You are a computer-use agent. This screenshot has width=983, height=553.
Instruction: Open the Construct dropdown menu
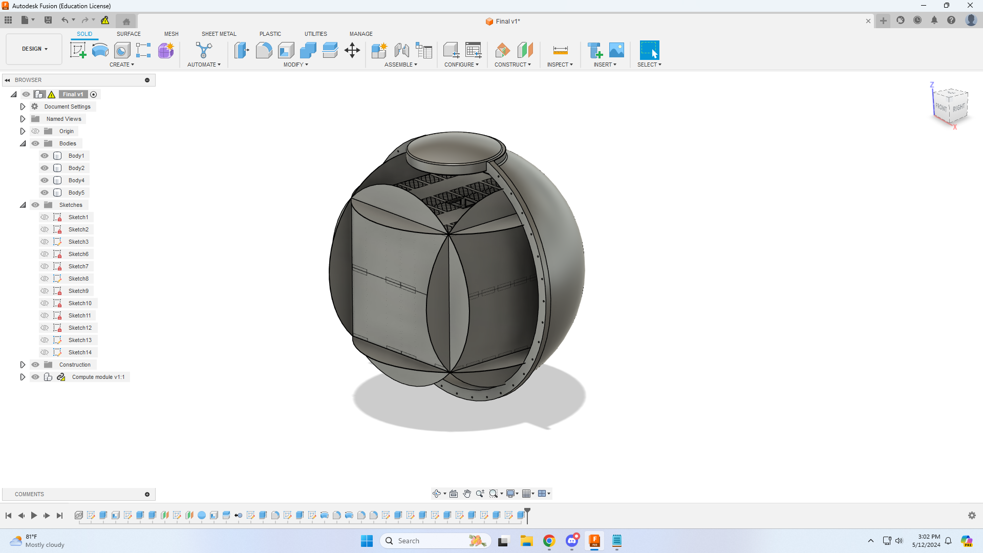512,65
